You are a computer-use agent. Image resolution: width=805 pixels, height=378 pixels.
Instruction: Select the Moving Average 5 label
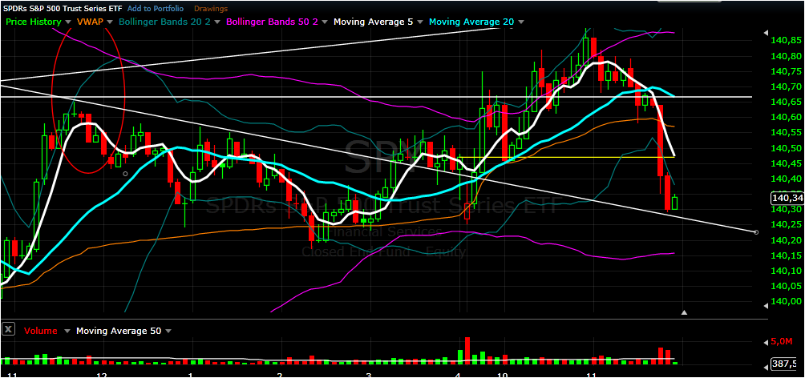point(373,22)
